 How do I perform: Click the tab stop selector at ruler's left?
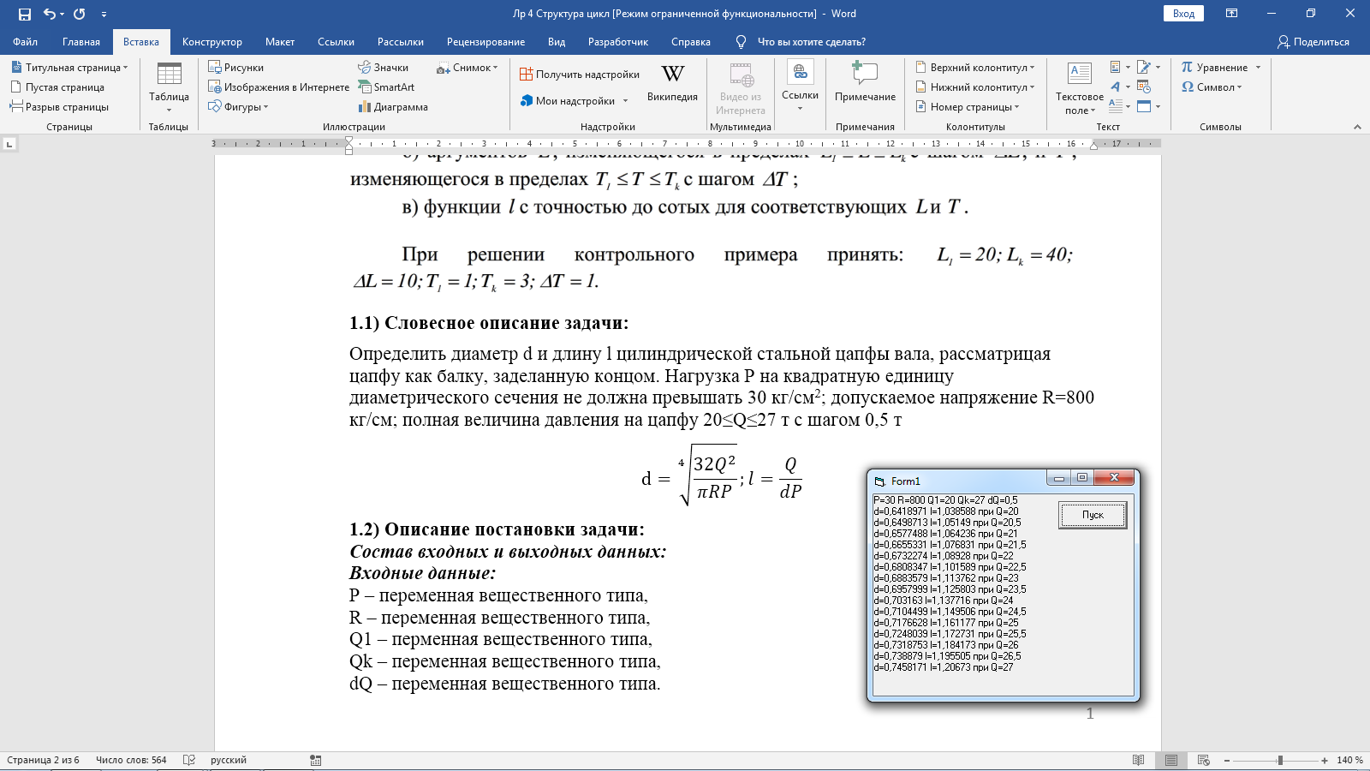[x=9, y=144]
